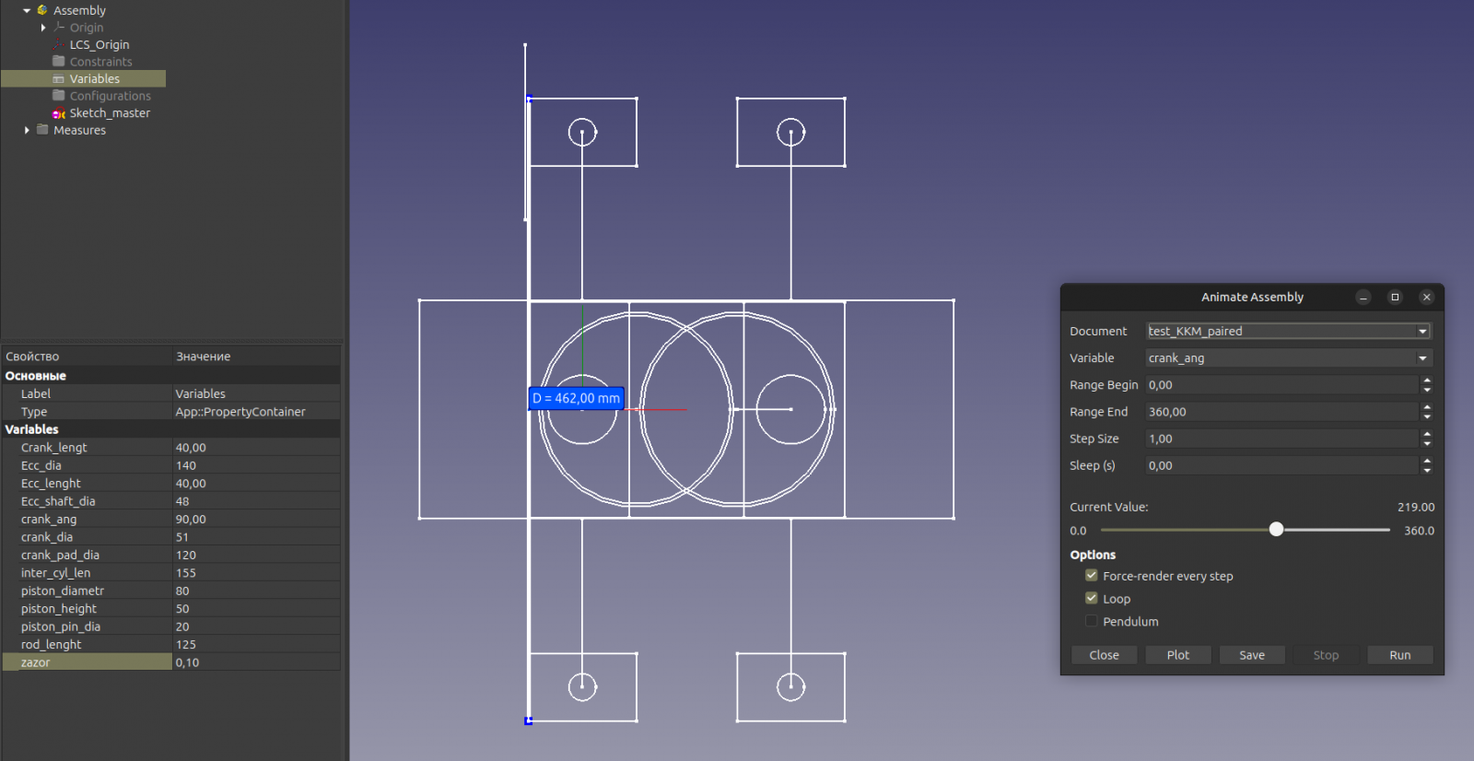The height and width of the screenshot is (761, 1474).
Task: Click the Configurations folder icon
Action: click(59, 96)
